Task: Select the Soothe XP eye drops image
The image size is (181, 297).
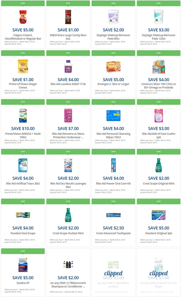Action: 23,265
